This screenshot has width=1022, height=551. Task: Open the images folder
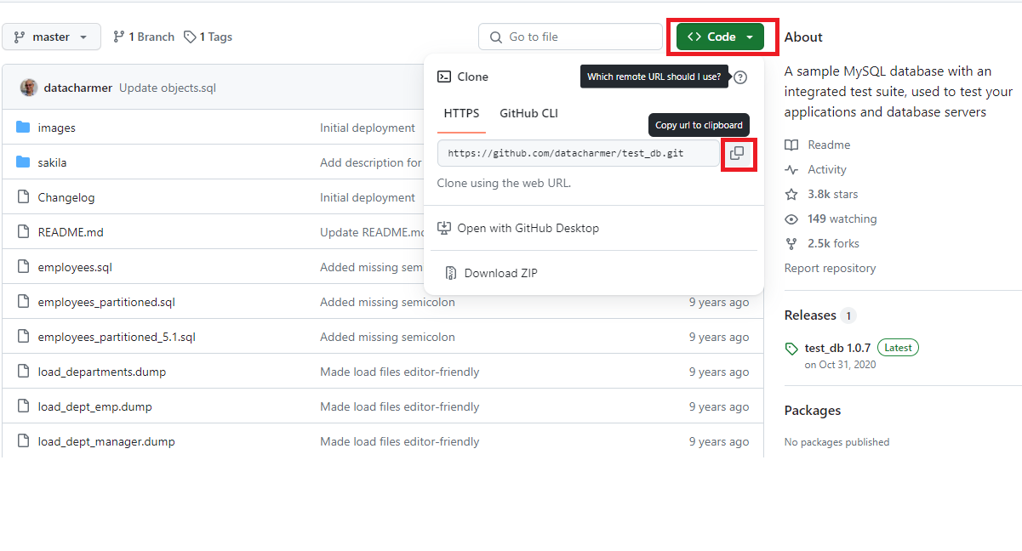[x=56, y=128]
